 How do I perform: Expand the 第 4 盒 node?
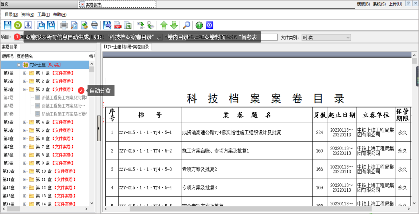coord(25,122)
